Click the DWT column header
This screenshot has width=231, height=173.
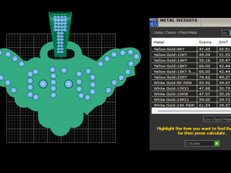[x=224, y=42]
